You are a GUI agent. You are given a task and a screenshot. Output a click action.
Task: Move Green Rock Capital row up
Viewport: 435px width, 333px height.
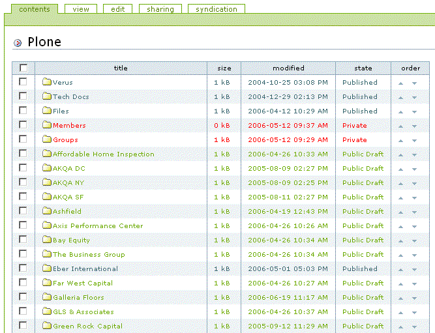(x=400, y=326)
